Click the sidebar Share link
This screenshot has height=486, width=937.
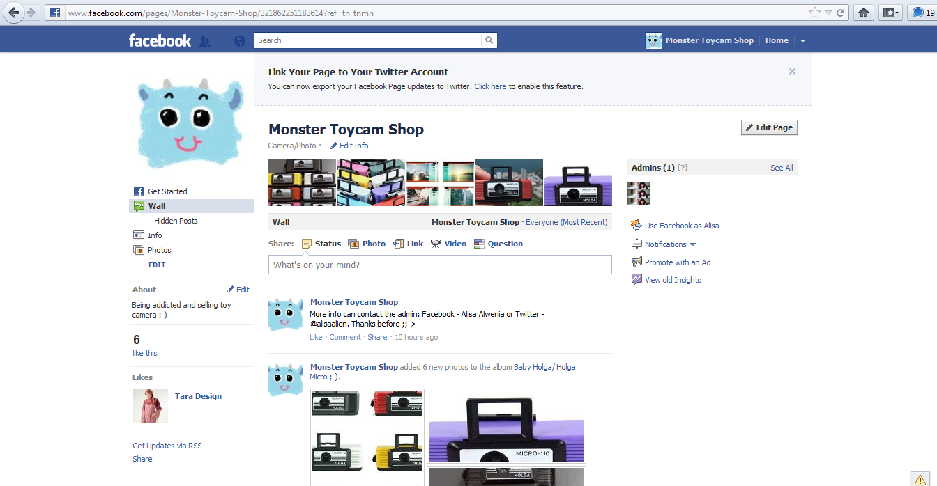tap(142, 459)
